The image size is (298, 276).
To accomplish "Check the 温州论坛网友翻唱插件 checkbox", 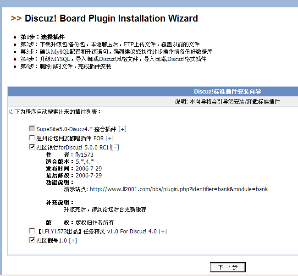I will (32, 138).
